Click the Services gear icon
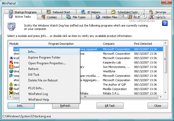The image size is (174, 121). click(x=151, y=12)
